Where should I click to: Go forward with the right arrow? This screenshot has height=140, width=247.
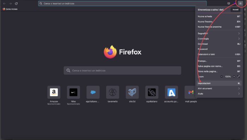tap(10, 4)
